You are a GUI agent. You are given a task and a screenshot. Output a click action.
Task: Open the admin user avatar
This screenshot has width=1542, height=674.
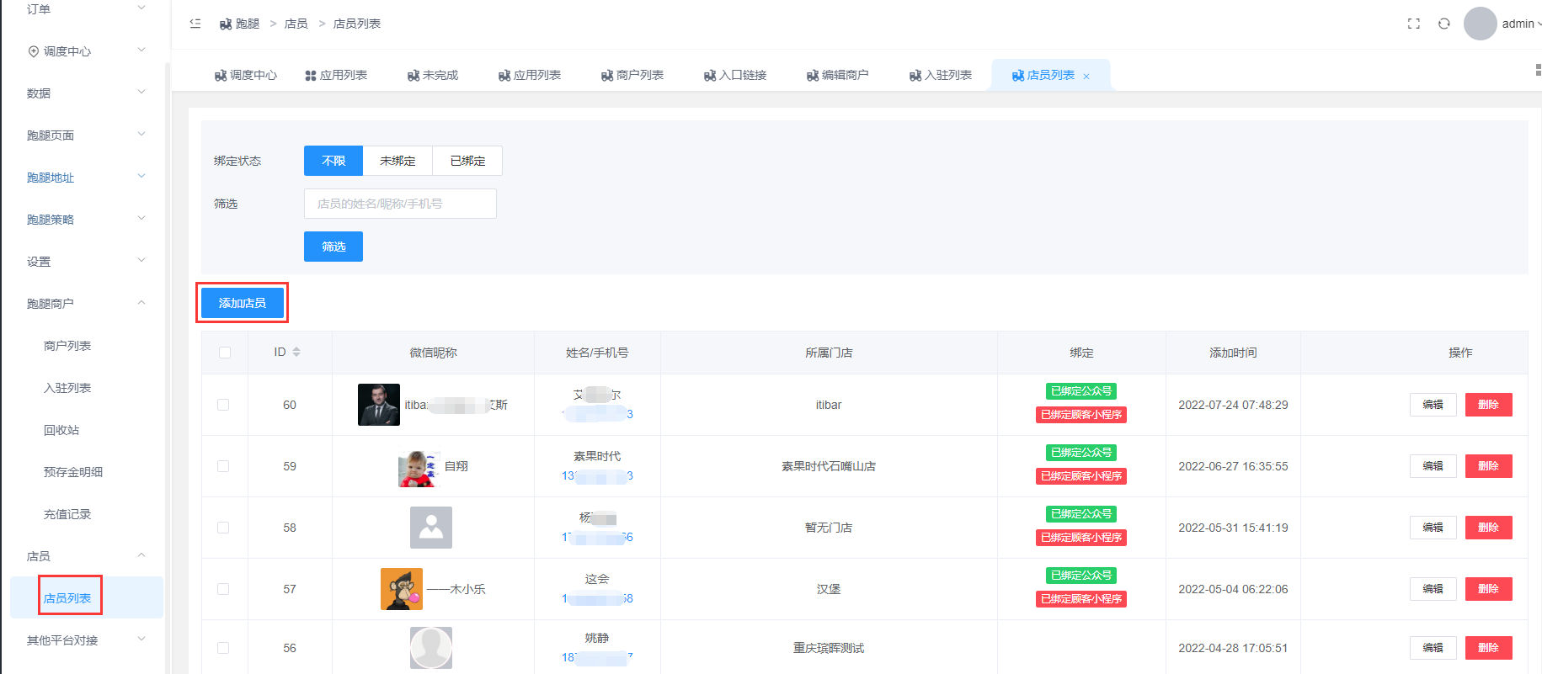click(1480, 24)
